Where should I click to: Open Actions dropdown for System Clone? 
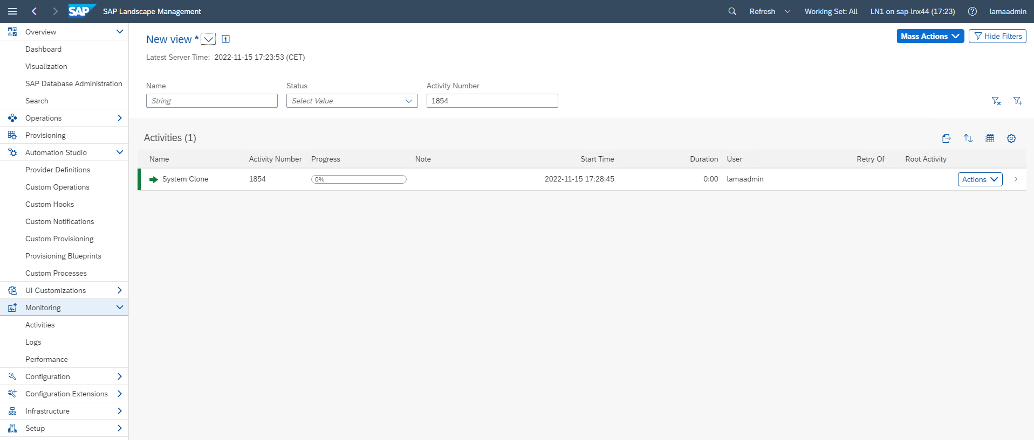[980, 179]
